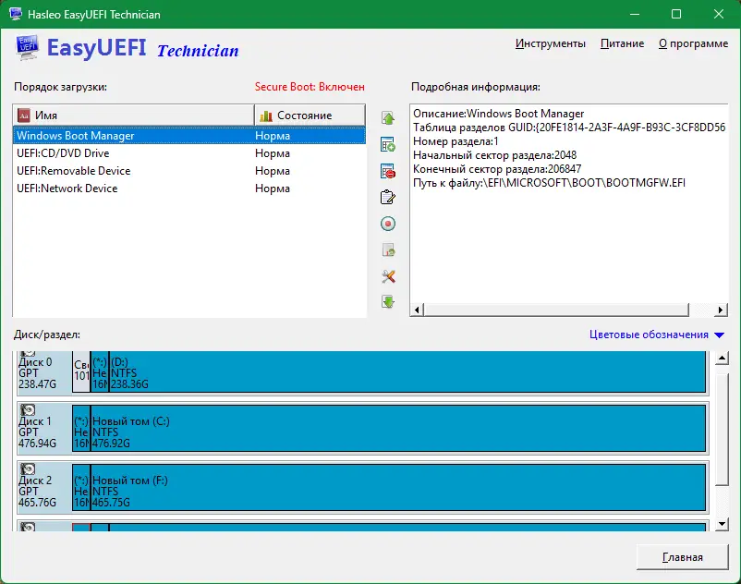Click right arrow of details horizontal scrollbar
This screenshot has width=741, height=584.
720,310
